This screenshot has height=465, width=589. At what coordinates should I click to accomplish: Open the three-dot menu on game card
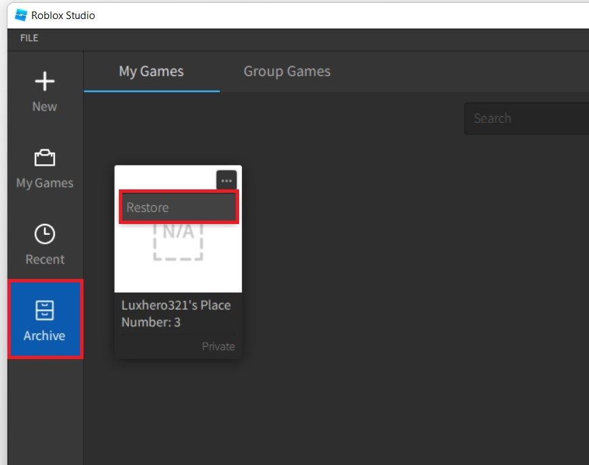(226, 181)
